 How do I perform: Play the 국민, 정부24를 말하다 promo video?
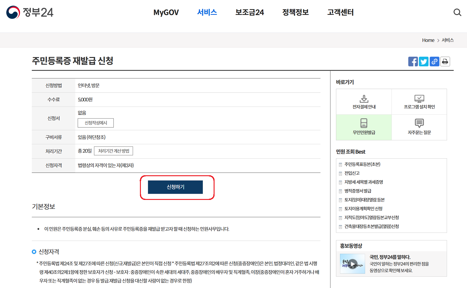click(352, 263)
